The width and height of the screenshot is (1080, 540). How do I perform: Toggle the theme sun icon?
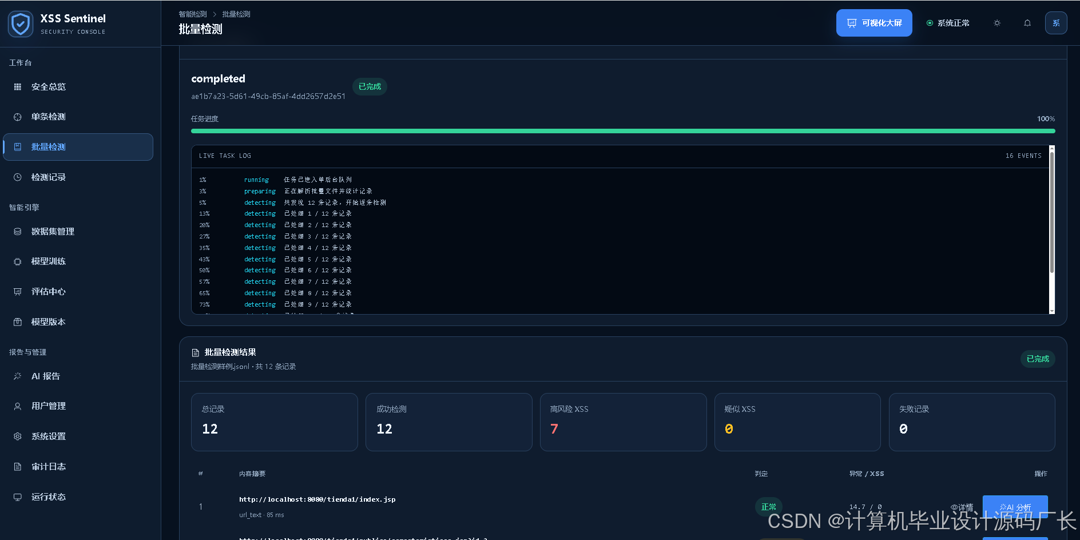[x=997, y=23]
